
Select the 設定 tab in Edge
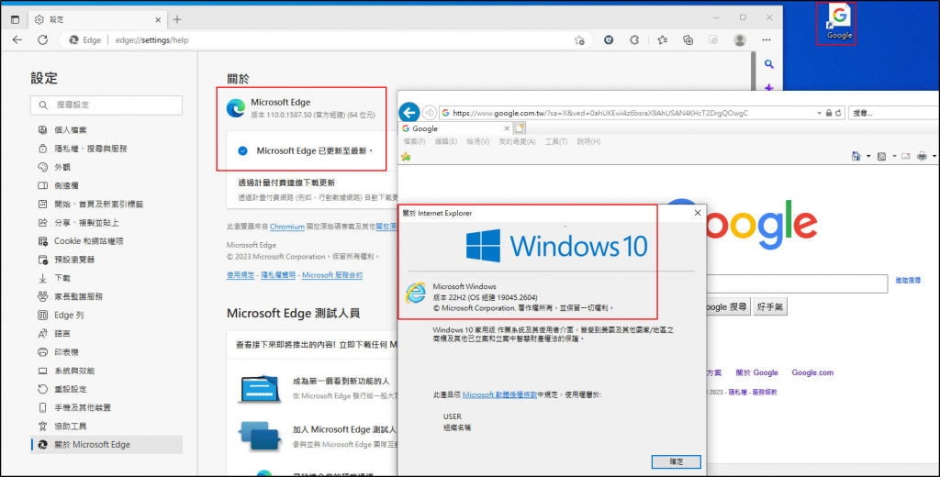[x=99, y=20]
